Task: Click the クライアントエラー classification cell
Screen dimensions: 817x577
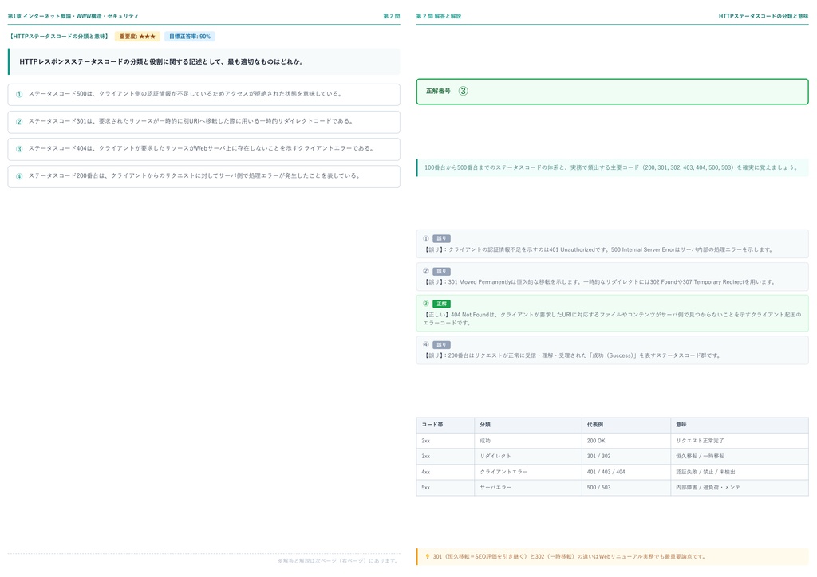Action: (528, 472)
